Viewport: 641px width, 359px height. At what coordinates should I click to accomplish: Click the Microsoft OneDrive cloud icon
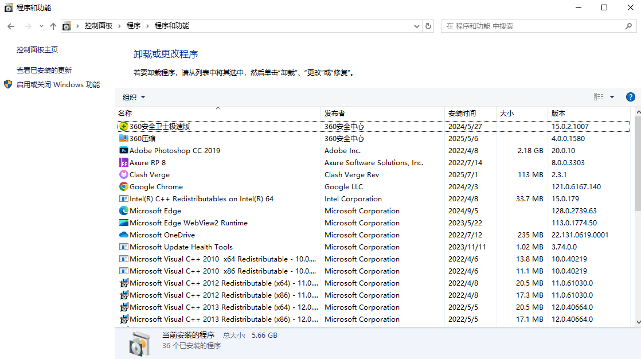coord(123,235)
